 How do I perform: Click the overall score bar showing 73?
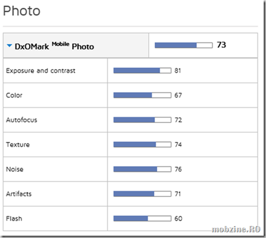point(183,45)
